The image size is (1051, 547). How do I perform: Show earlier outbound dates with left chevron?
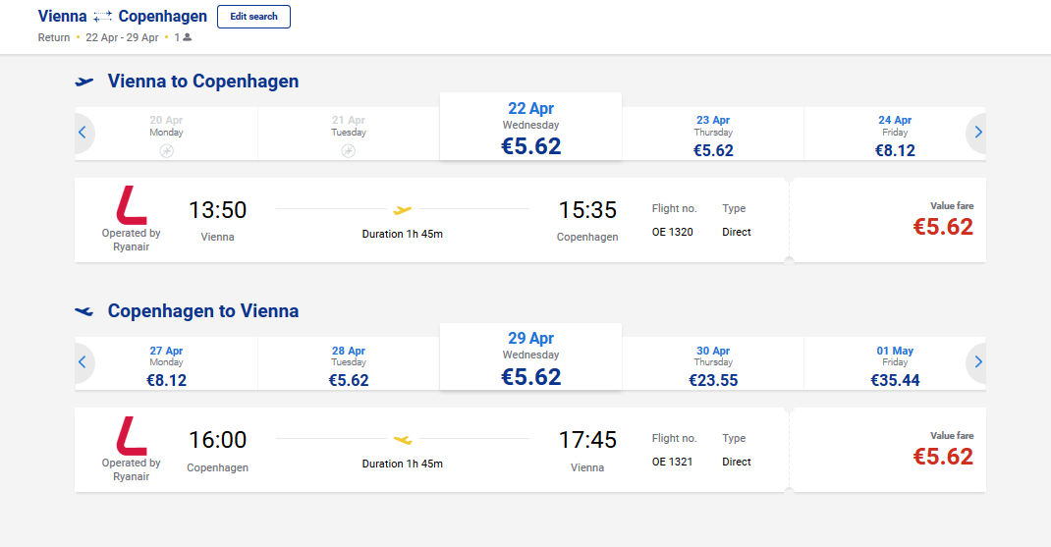coord(83,133)
